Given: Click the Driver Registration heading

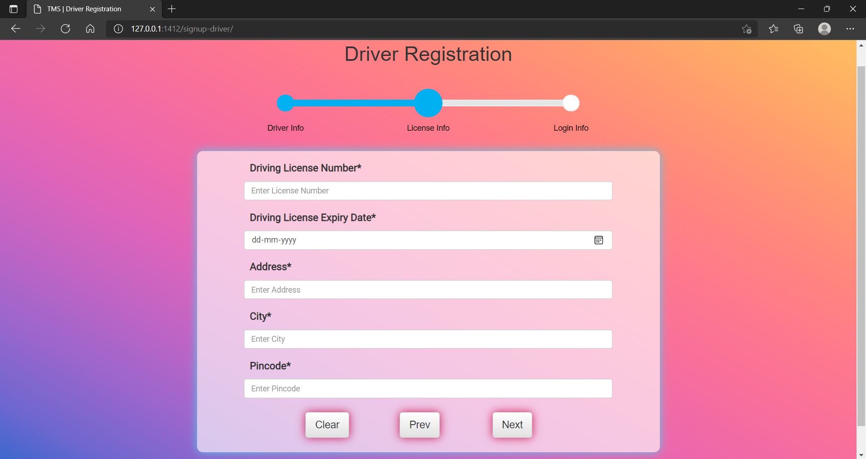Looking at the screenshot, I should tap(428, 54).
